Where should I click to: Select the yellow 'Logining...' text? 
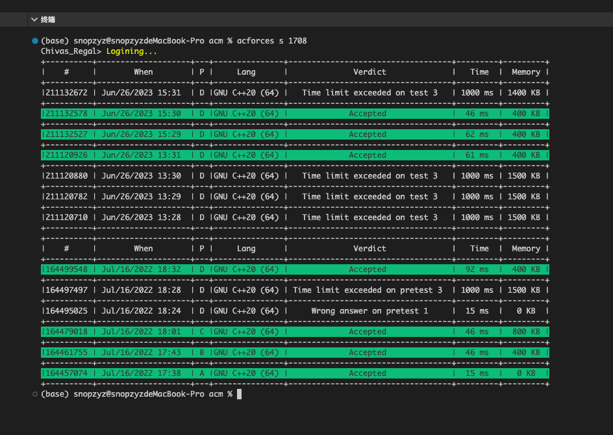(x=132, y=51)
